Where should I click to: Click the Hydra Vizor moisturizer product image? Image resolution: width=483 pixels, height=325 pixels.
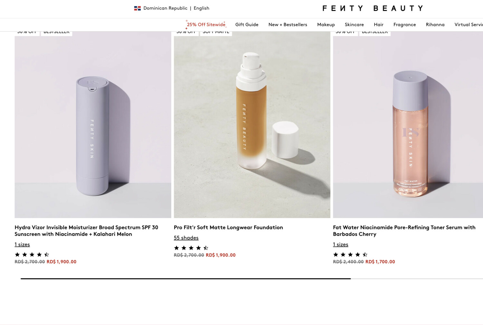point(93,125)
